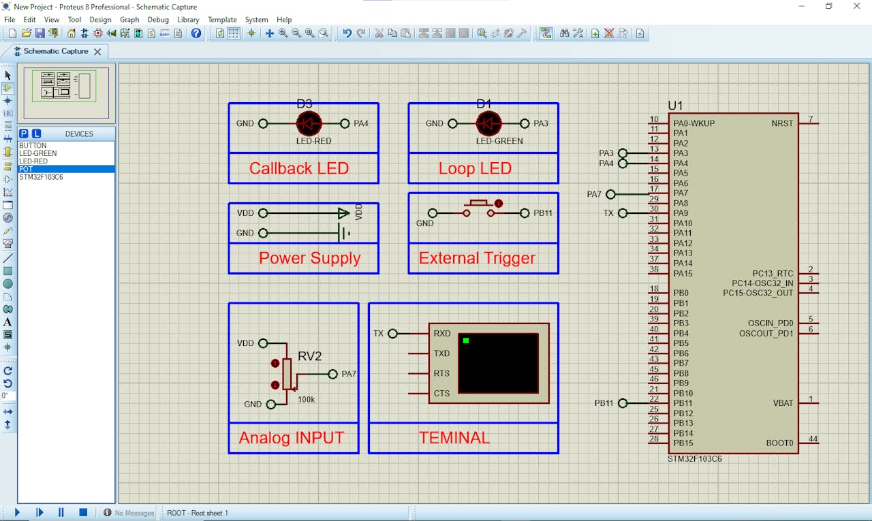Stop the simulation
872x521 pixels.
pos(83,513)
